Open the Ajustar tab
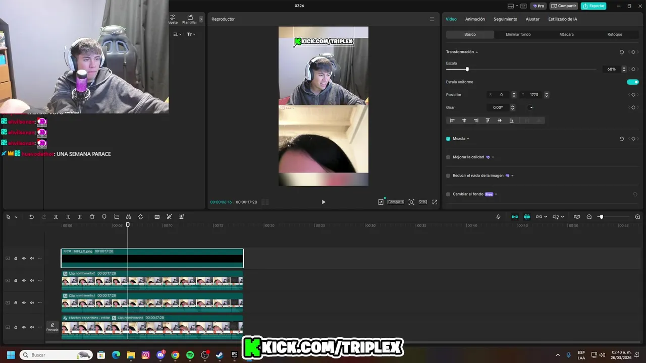The height and width of the screenshot is (363, 646). point(532,19)
